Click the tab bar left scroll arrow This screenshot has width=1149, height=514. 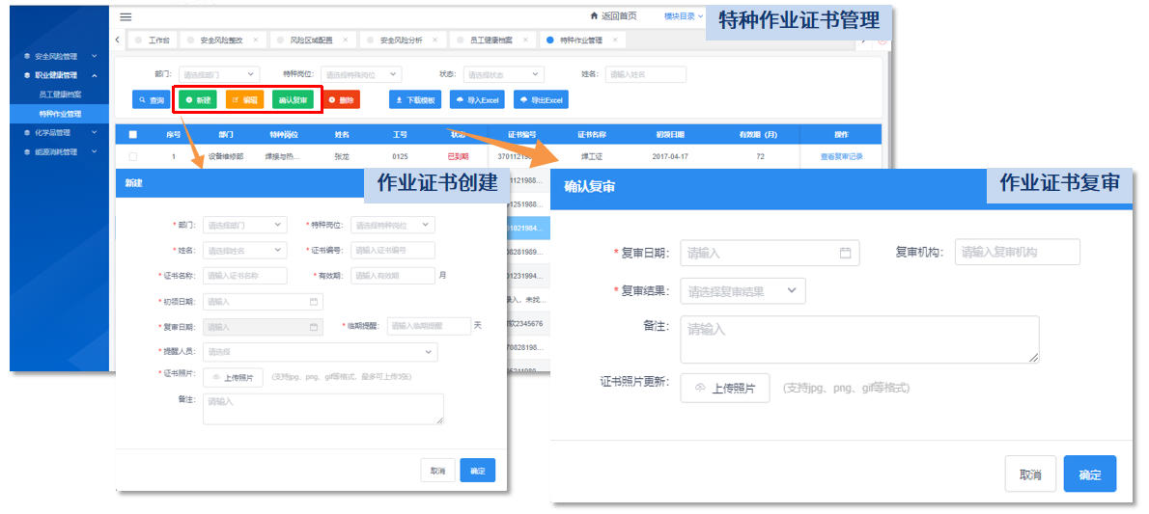(118, 41)
